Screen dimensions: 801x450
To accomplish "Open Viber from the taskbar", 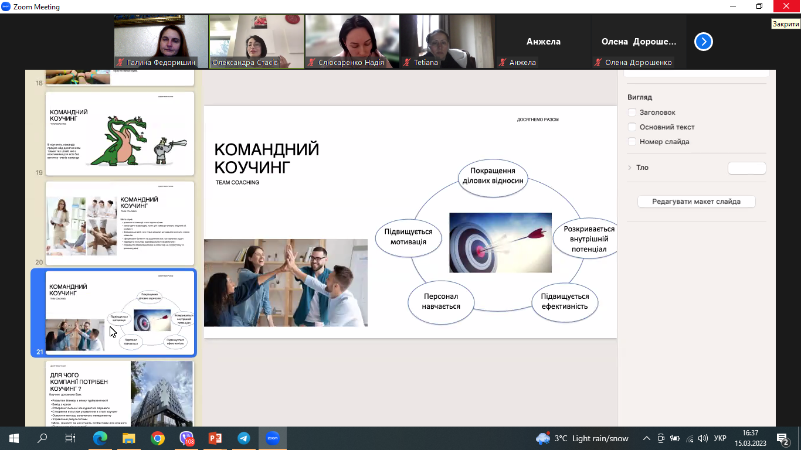I will pos(186,438).
